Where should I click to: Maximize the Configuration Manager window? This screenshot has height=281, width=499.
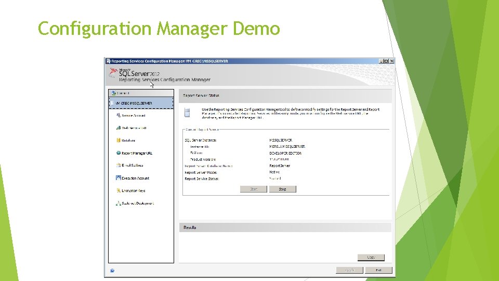click(386, 61)
